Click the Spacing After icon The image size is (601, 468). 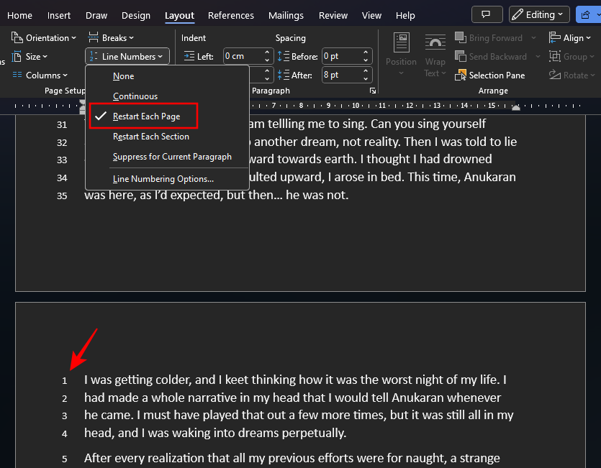284,75
